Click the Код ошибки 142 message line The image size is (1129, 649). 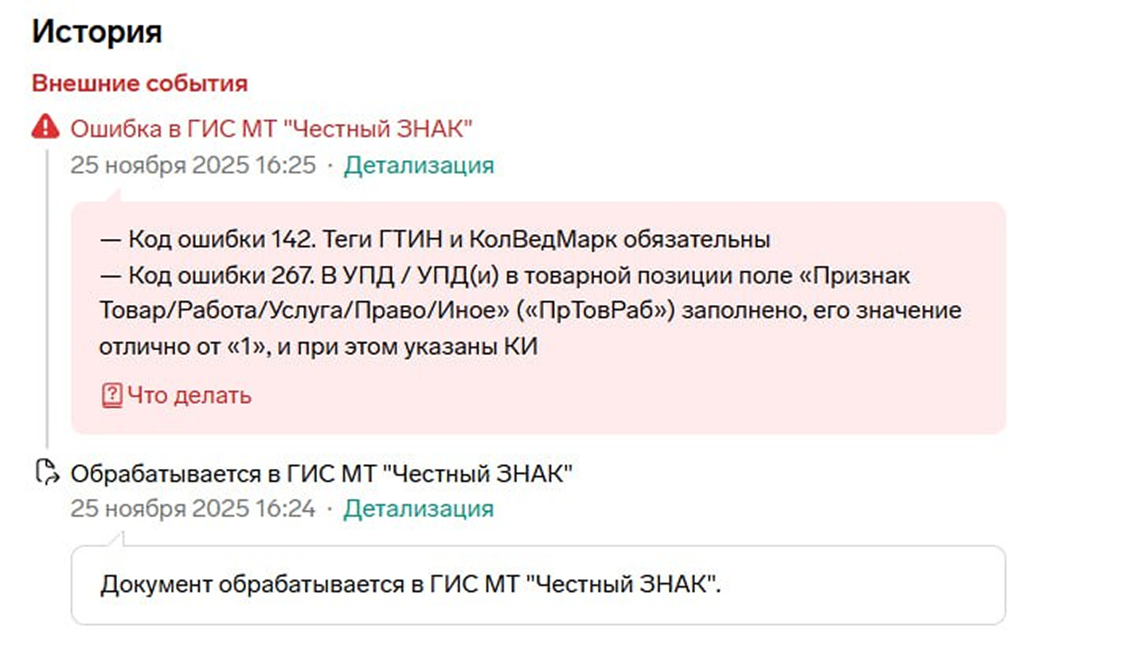[436, 239]
